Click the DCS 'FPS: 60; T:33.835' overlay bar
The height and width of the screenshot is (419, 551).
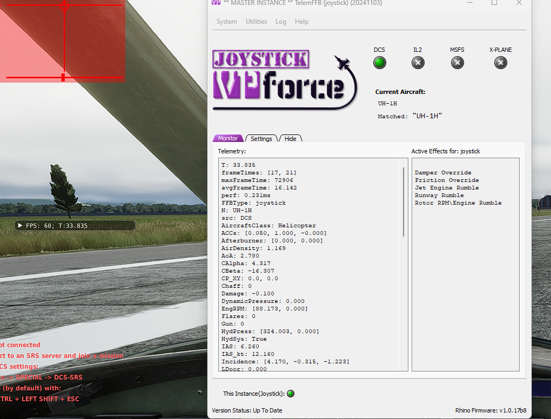75,226
